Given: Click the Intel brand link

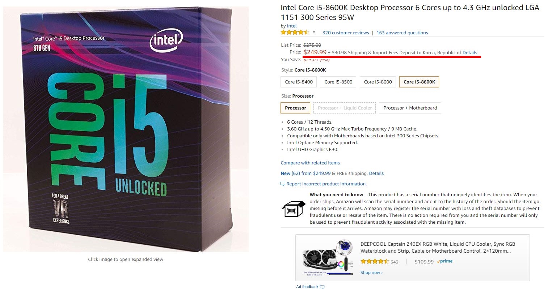Looking at the screenshot, I should click(x=292, y=26).
